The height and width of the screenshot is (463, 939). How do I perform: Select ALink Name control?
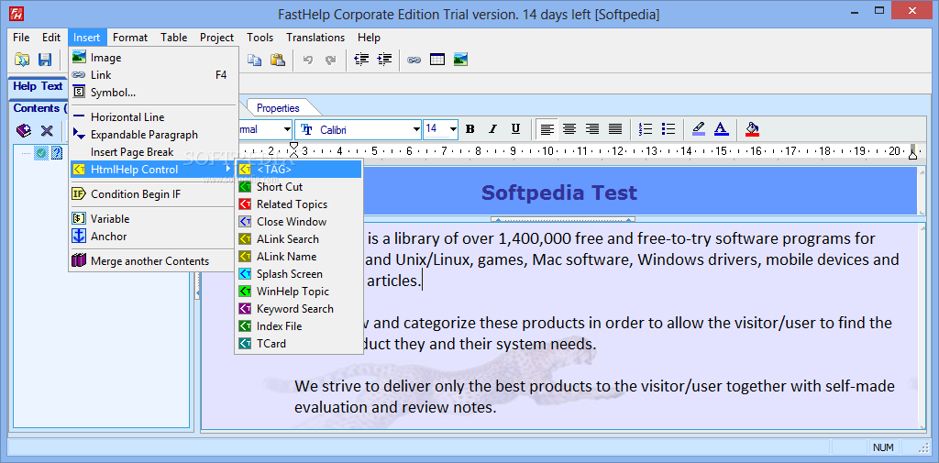click(299, 257)
